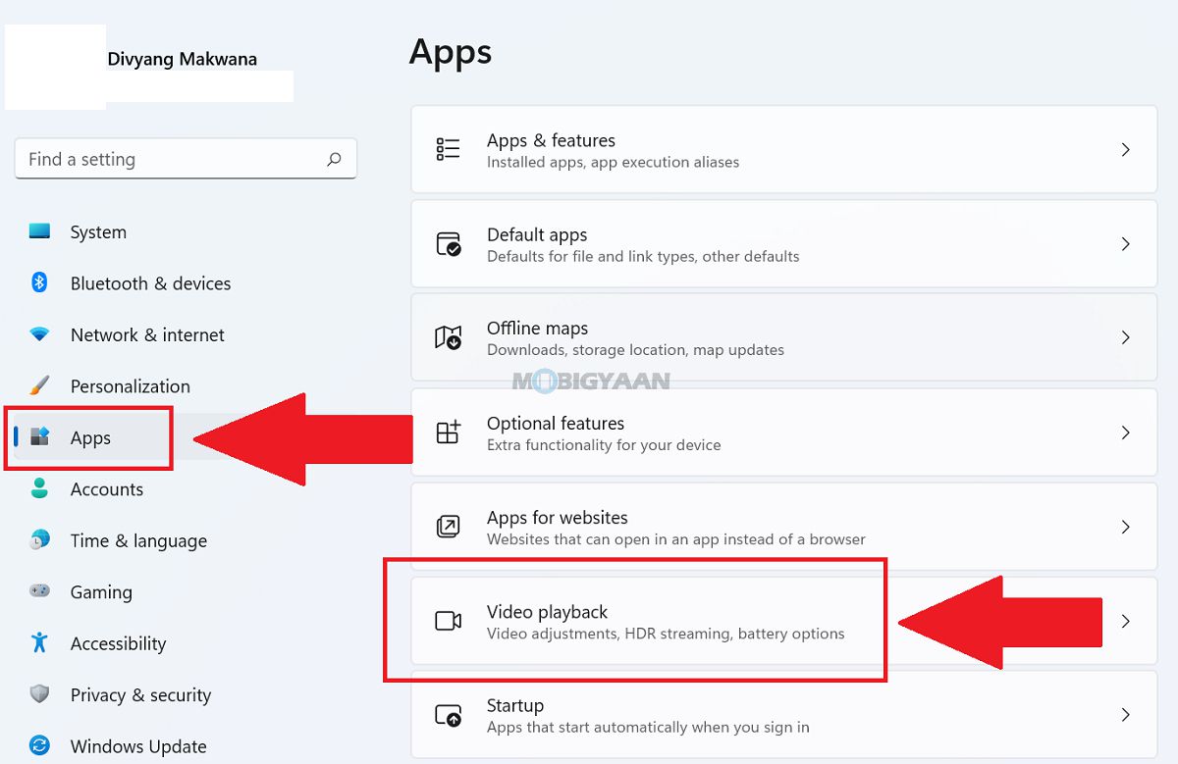This screenshot has width=1178, height=764.
Task: Open Accounts in the sidebar
Action: coord(106,489)
